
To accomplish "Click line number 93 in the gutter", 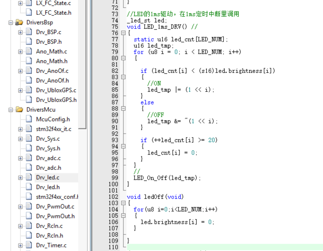I will (x=115, y=140).
